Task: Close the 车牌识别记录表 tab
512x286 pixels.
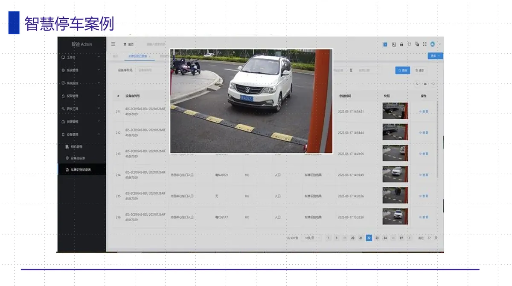Action: pyautogui.click(x=149, y=56)
